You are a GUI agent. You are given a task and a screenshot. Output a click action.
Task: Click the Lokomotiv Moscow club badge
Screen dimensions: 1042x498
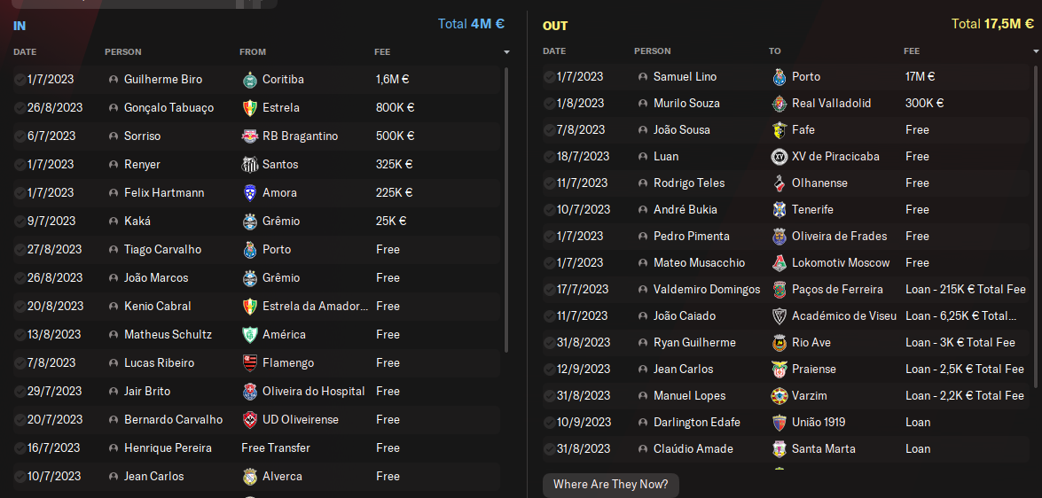click(x=780, y=263)
